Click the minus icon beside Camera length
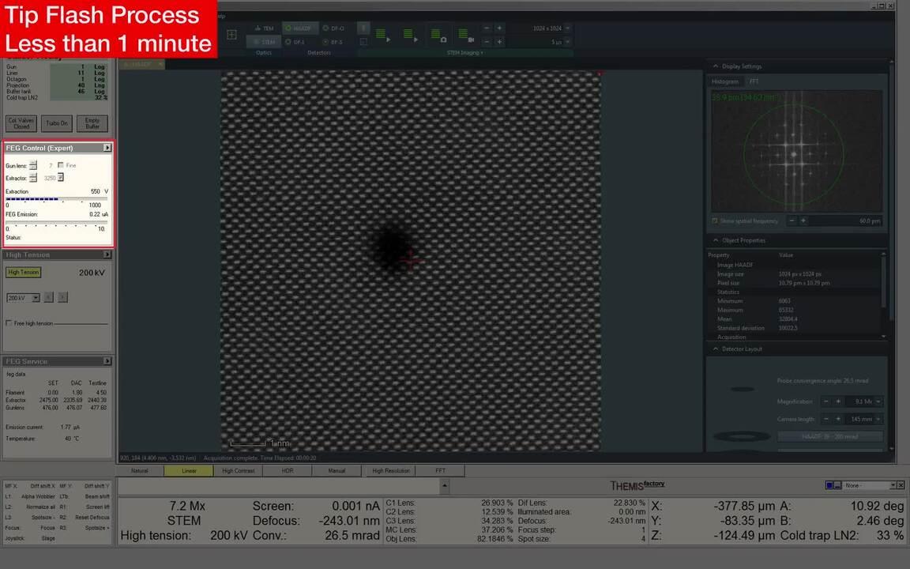Image resolution: width=910 pixels, height=569 pixels. [826, 419]
